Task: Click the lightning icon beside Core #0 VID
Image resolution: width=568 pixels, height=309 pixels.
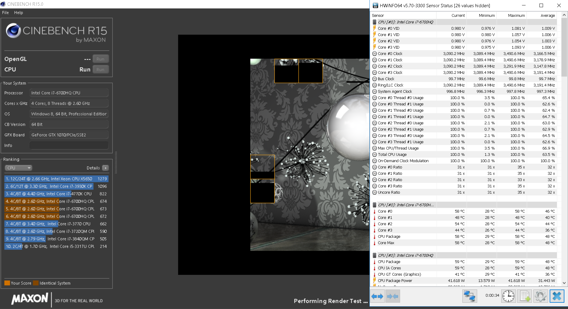Action: 375,28
